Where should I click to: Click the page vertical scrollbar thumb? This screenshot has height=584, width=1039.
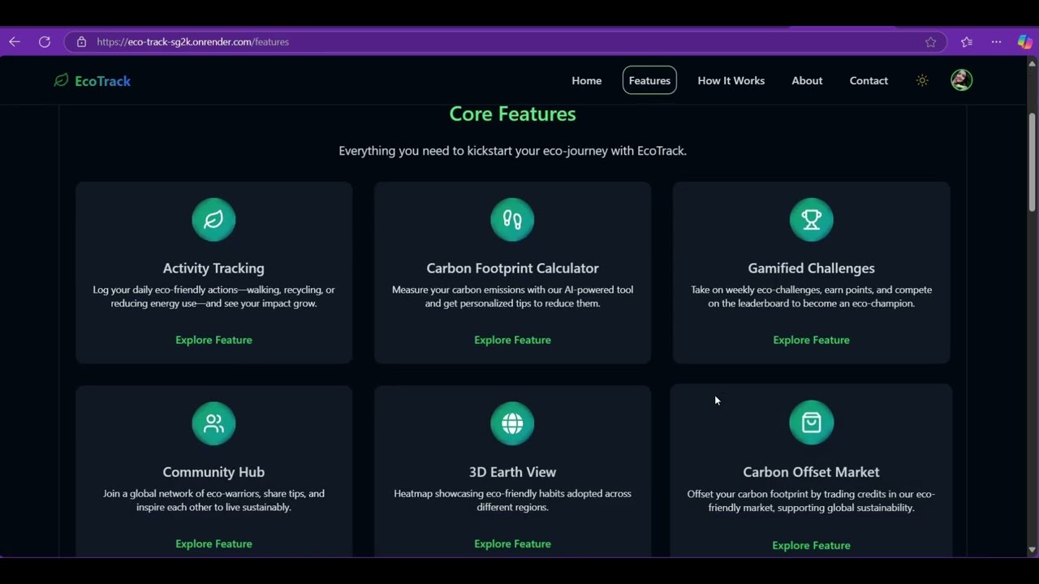pyautogui.click(x=1032, y=162)
